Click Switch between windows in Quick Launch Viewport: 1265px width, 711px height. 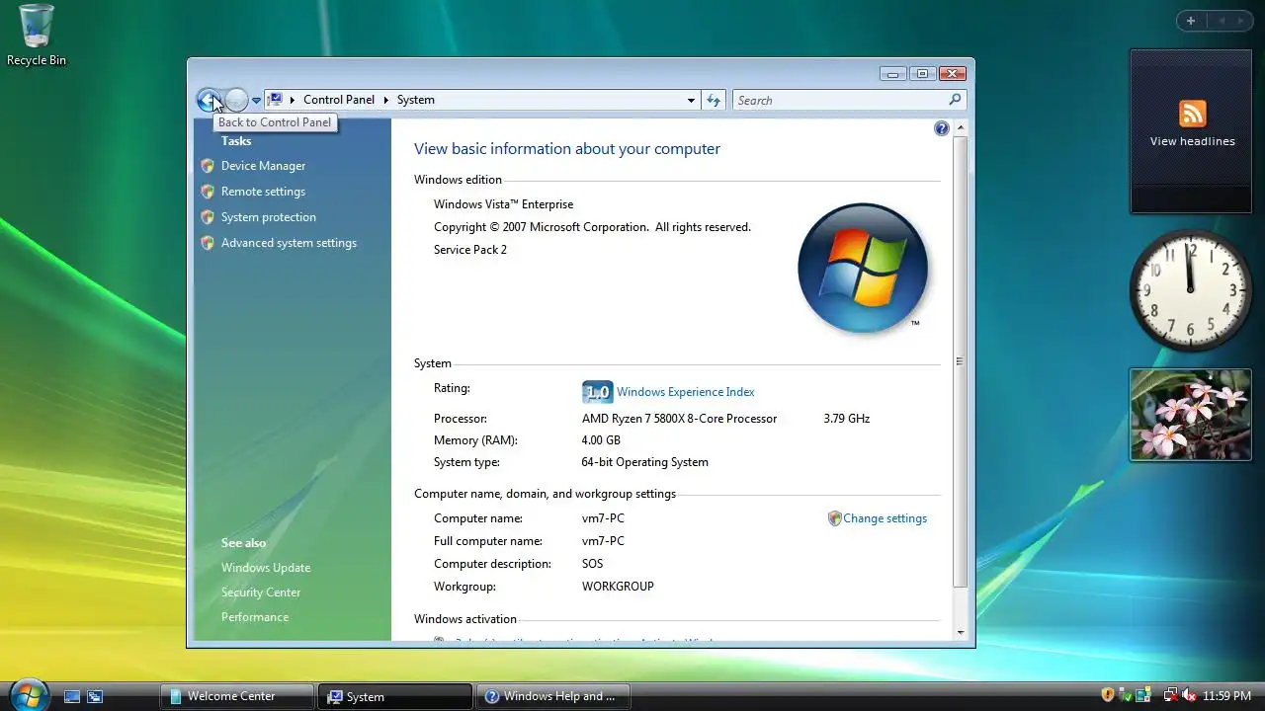tap(95, 696)
